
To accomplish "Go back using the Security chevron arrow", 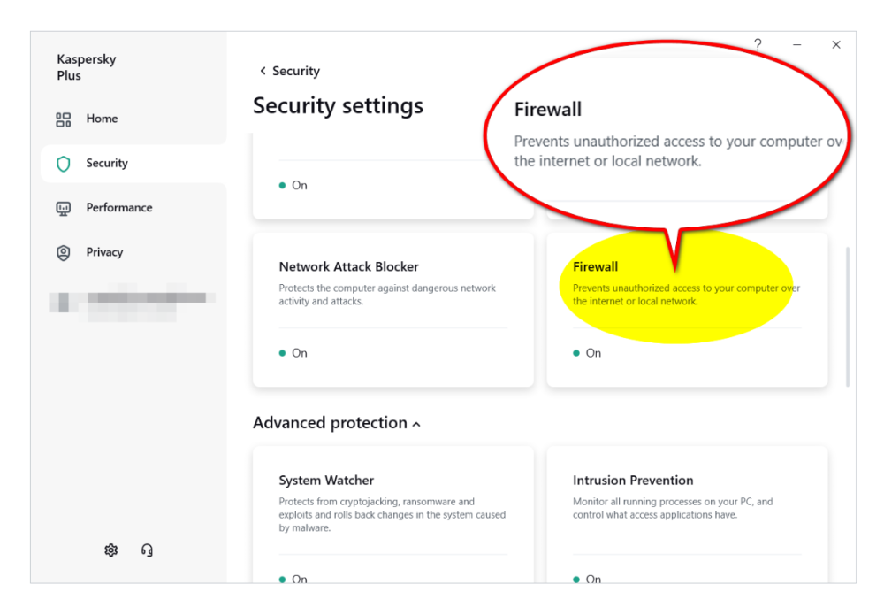I will click(263, 72).
